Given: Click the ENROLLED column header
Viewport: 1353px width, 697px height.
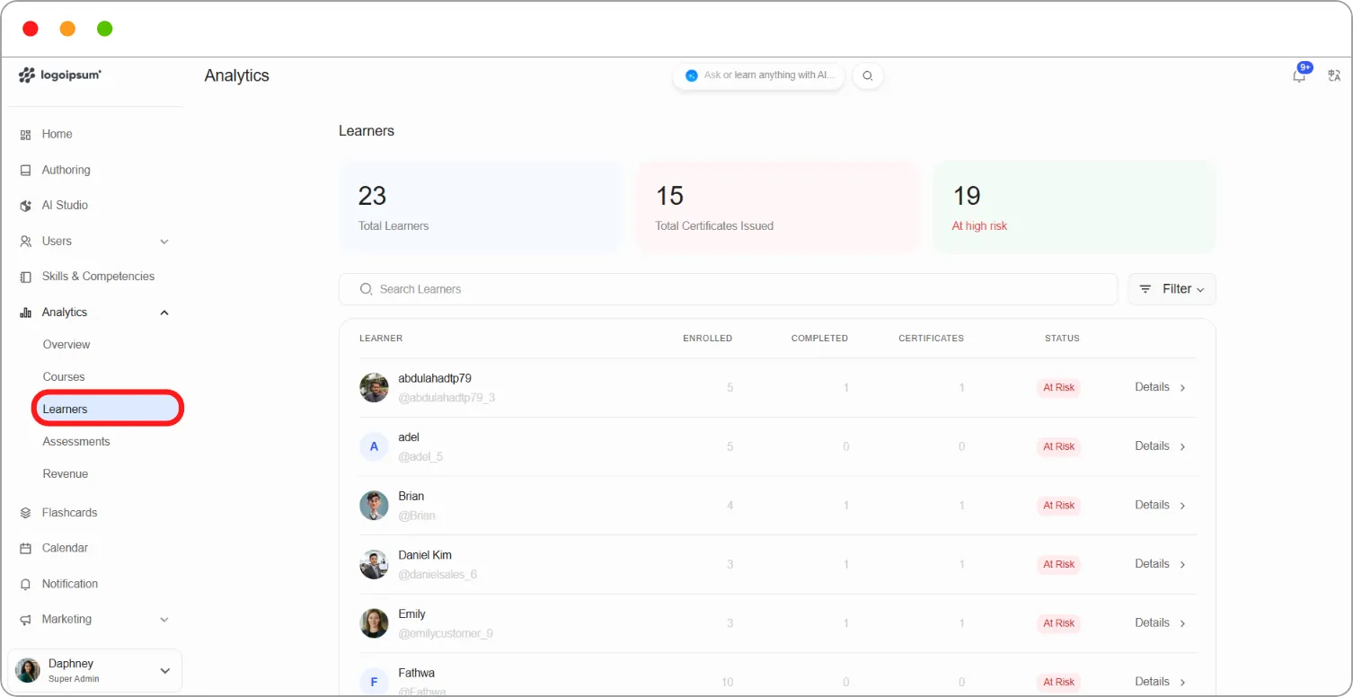Looking at the screenshot, I should (x=707, y=339).
